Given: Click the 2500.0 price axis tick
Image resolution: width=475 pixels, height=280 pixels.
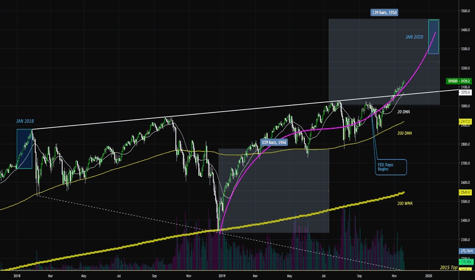Looking at the screenshot, I should coord(465,202).
